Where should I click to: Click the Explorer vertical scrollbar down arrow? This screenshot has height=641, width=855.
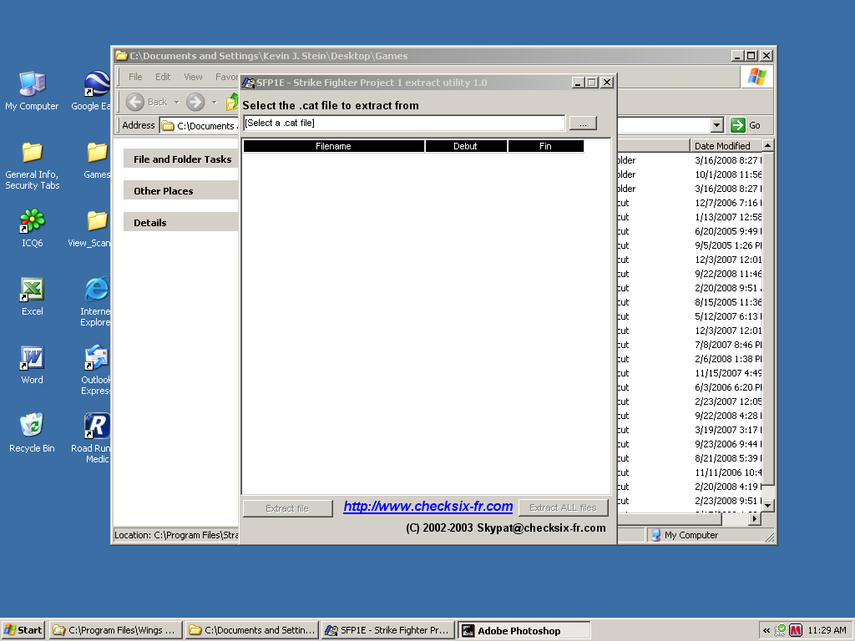point(767,505)
